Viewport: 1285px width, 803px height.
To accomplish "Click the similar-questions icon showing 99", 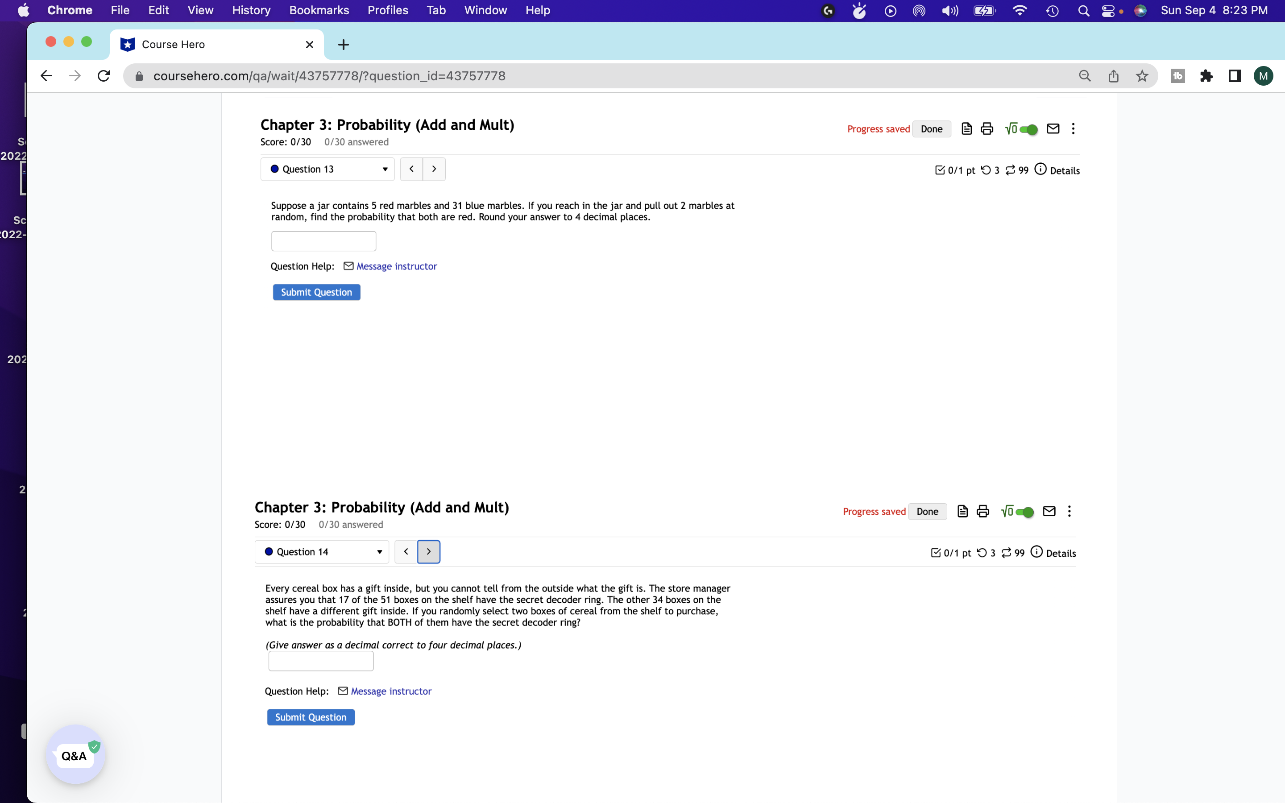I will (x=1011, y=170).
